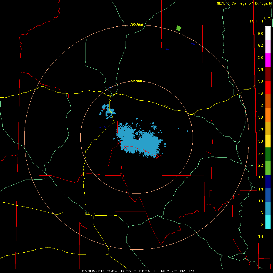
Task: Pick the dark orange legend swatch
Action: point(268,101)
